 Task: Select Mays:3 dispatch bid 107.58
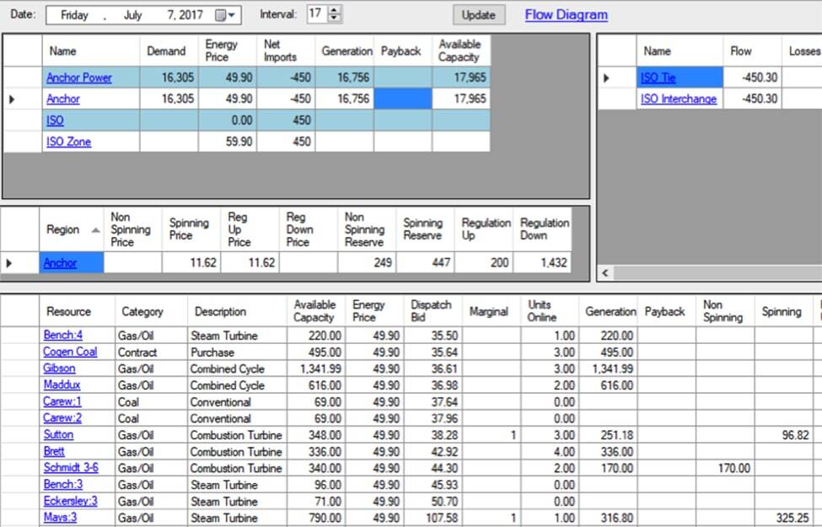433,518
